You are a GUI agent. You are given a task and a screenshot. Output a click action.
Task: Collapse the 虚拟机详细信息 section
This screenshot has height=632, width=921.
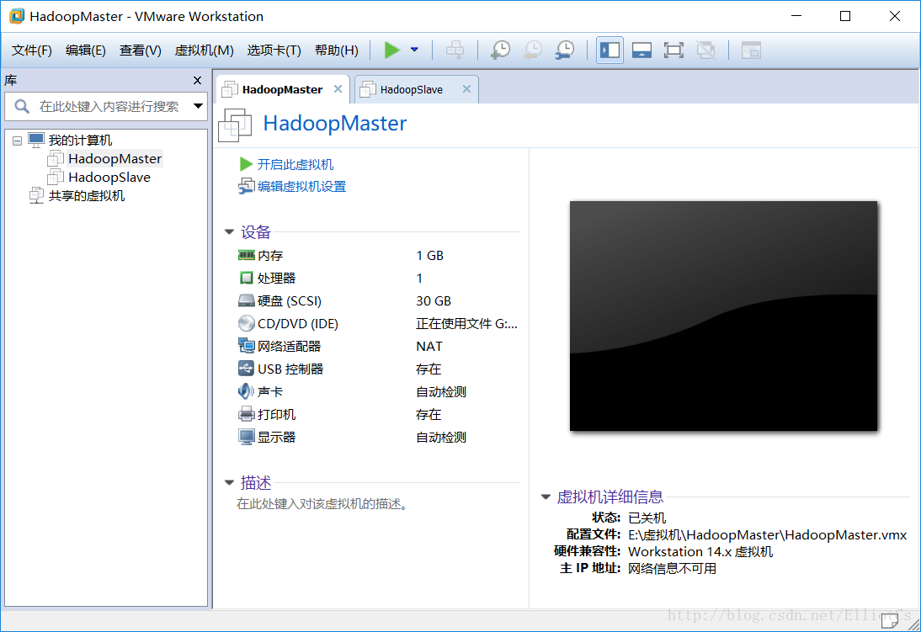(546, 497)
